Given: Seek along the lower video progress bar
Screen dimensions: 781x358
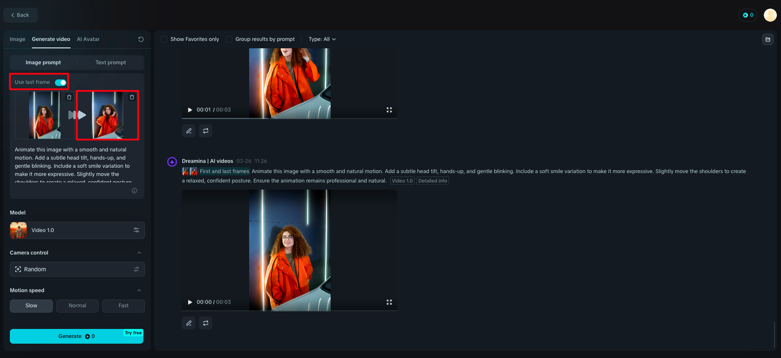Looking at the screenshot, I should tap(290, 311).
